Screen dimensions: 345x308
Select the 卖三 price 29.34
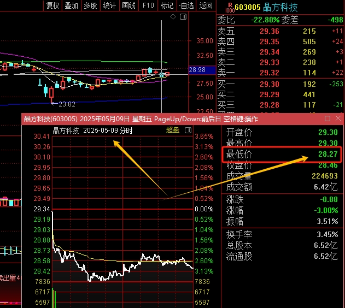[270, 52]
